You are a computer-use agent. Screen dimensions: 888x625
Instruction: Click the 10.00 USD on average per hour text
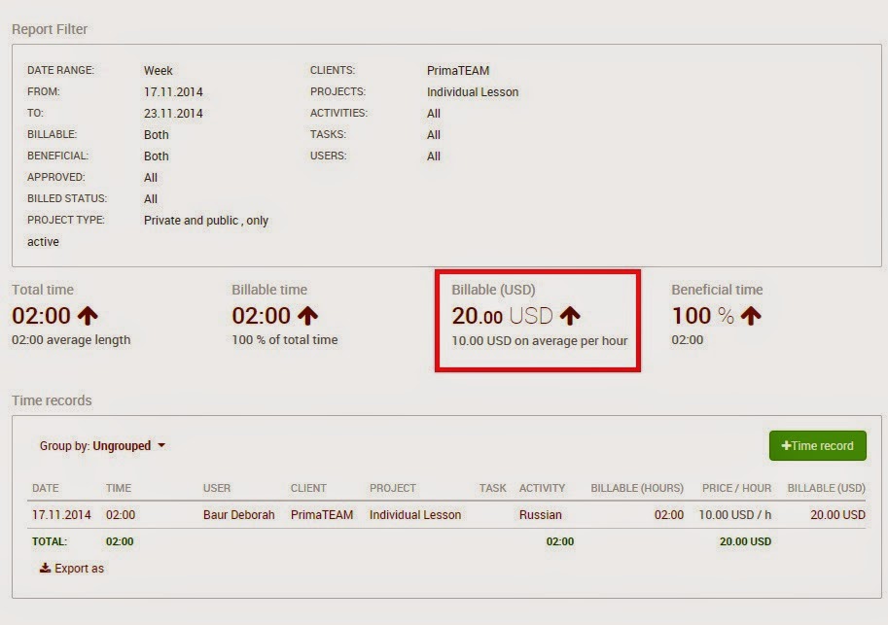[540, 341]
